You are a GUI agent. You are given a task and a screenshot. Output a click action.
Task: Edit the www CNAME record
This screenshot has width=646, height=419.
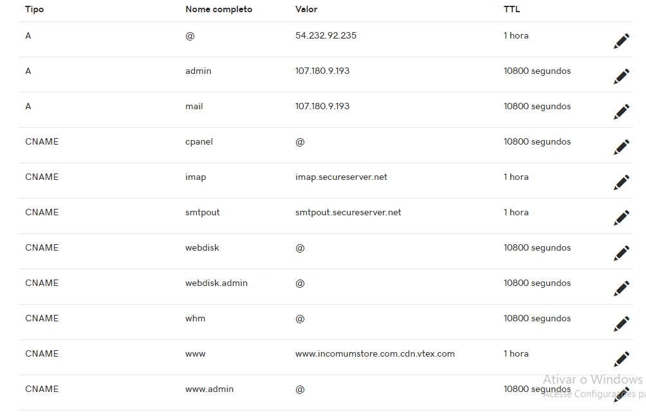tap(621, 360)
